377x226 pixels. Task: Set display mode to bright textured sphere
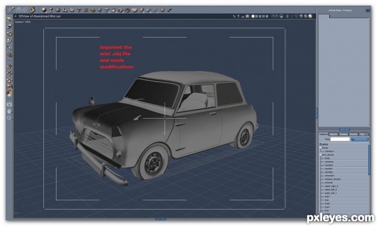(310, 16)
